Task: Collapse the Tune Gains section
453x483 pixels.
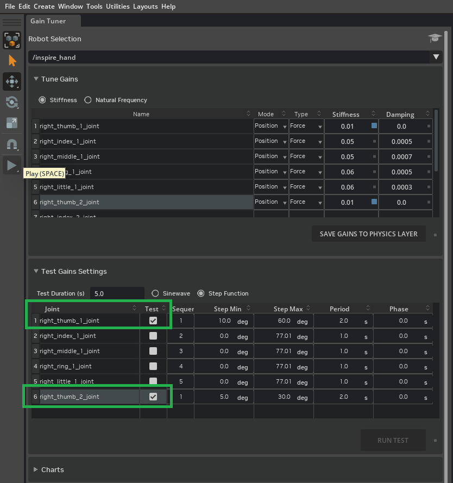Action: point(36,79)
